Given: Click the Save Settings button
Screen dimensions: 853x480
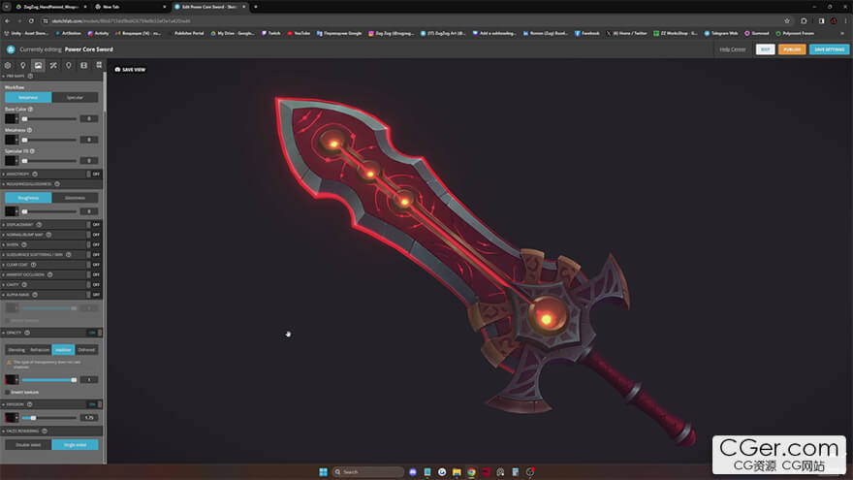Looking at the screenshot, I should pos(828,48).
